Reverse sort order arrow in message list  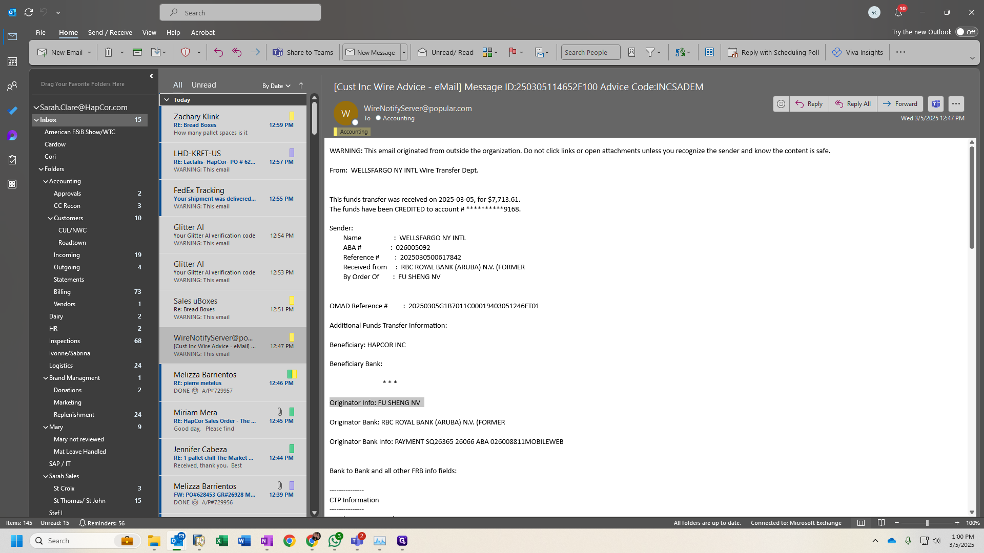pyautogui.click(x=301, y=86)
